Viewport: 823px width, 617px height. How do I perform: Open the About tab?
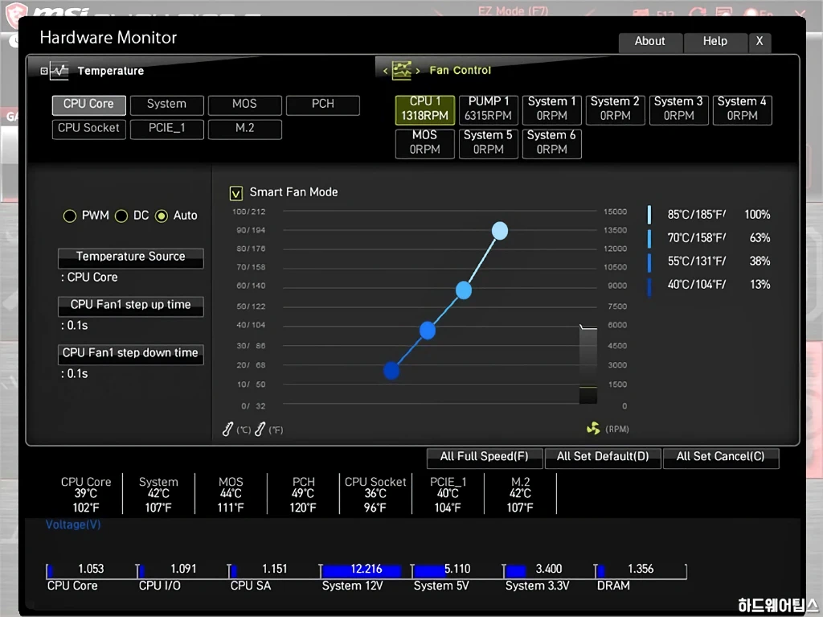click(x=650, y=42)
